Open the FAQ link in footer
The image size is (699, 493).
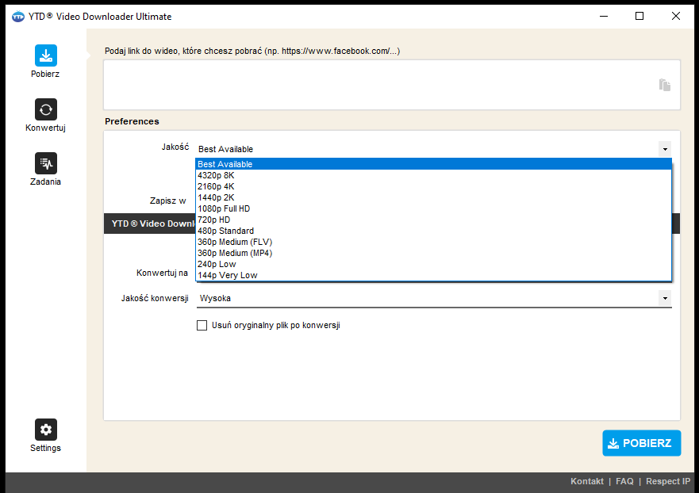[624, 481]
